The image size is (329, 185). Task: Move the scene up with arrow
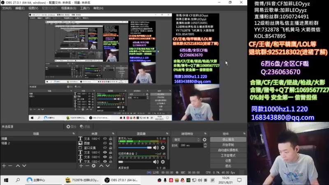(18, 166)
